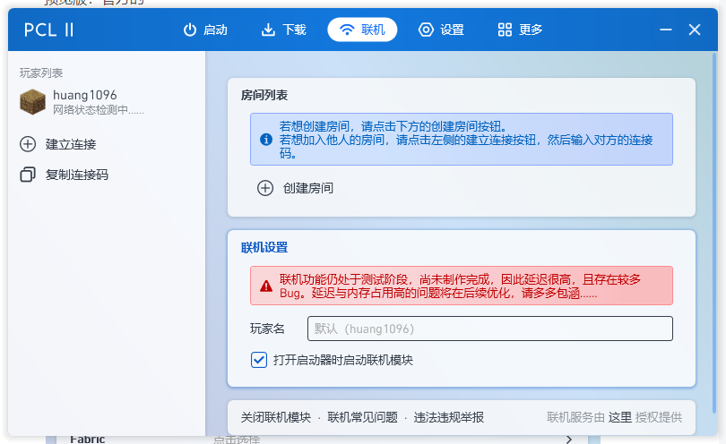Viewport: 726px width, 444px height.
Task: Click 违法违规举报 link
Action: [x=449, y=417]
